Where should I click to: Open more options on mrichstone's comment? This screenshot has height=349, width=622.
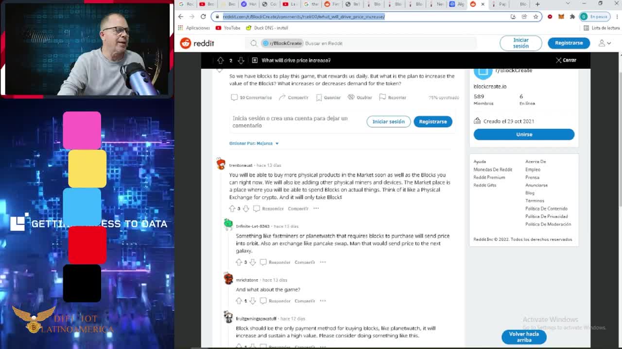click(323, 301)
